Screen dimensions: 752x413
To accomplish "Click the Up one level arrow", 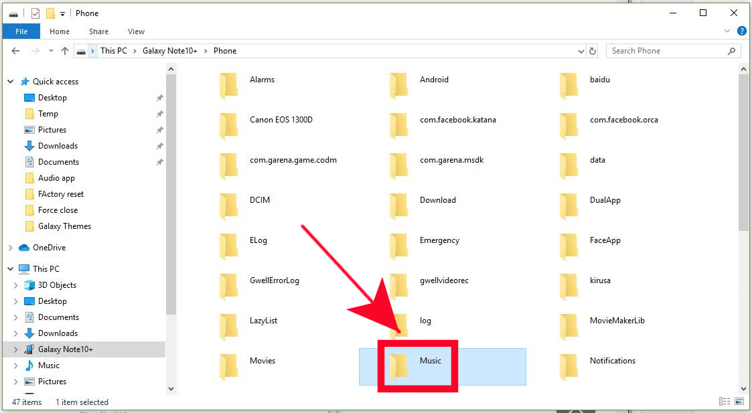I will tap(65, 51).
